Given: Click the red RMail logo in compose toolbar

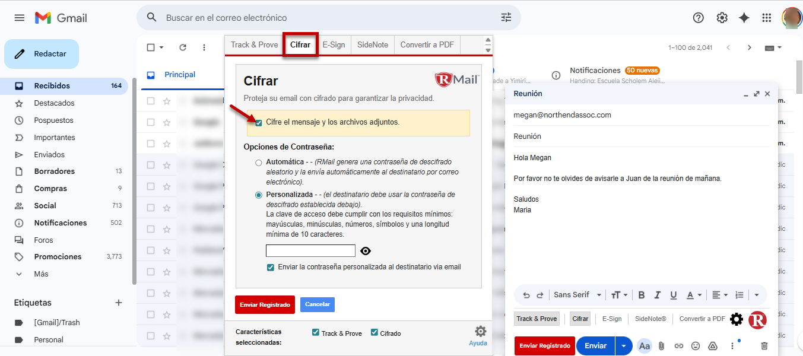Looking at the screenshot, I should click(x=757, y=320).
